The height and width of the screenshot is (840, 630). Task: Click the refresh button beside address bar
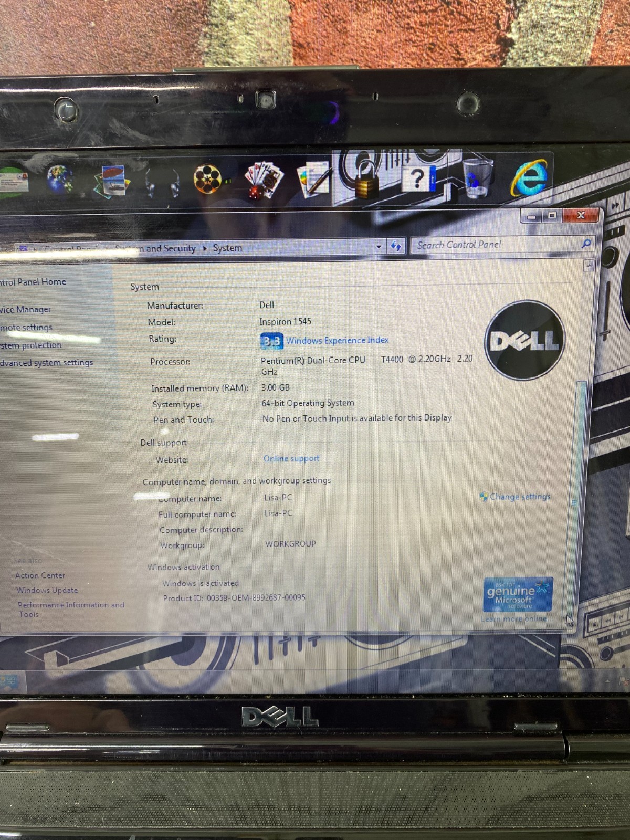click(x=396, y=246)
